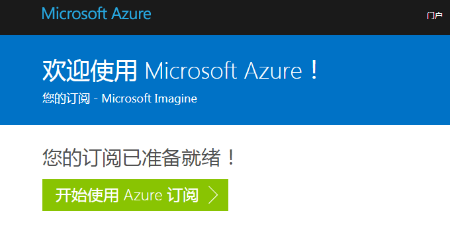Viewport: 450px width, 242px height.
Task: Click 开始使用 text on the green button
Action: [x=87, y=195]
